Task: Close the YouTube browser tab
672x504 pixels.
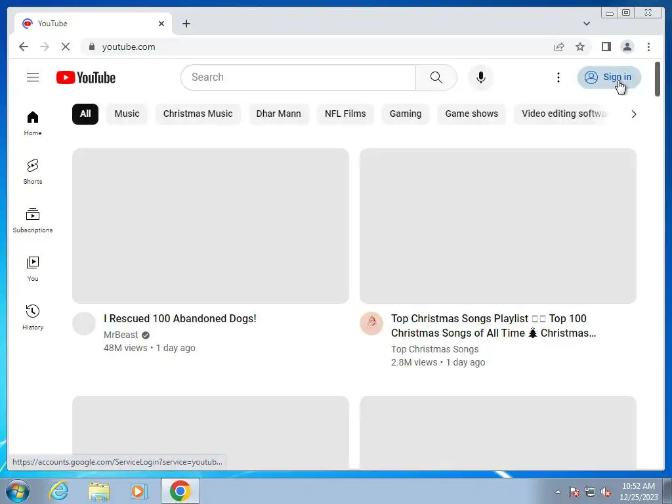Action: click(161, 24)
